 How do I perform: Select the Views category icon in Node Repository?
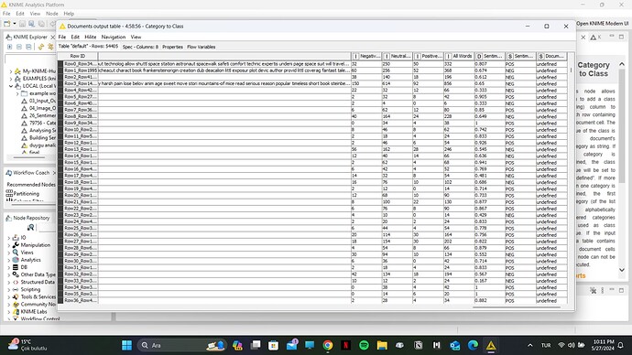pyautogui.click(x=16, y=253)
